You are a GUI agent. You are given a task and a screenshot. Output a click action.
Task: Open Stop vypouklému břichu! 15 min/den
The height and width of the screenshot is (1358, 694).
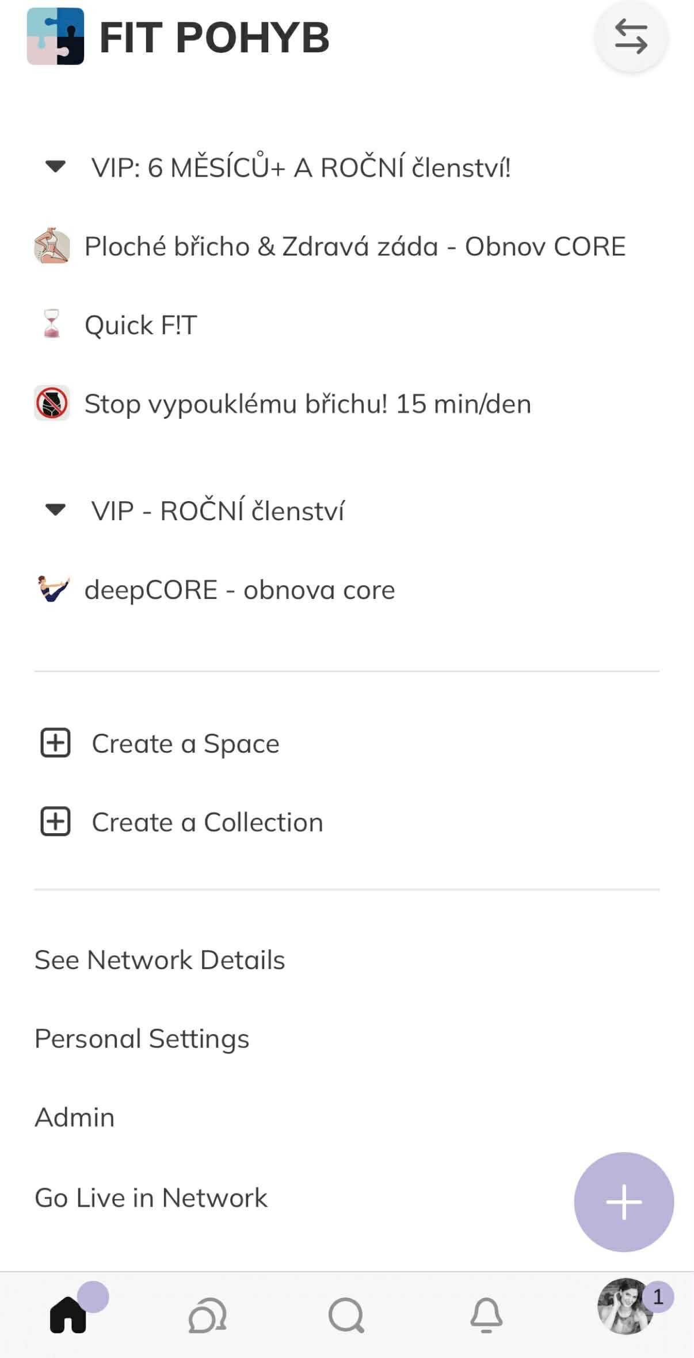(x=307, y=403)
